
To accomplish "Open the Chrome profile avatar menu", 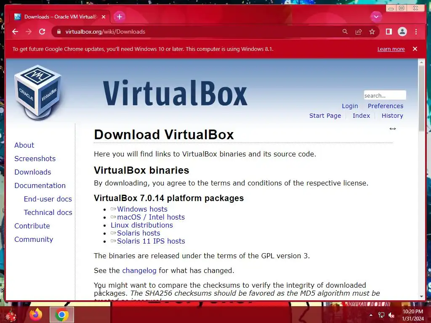I will pos(402,32).
